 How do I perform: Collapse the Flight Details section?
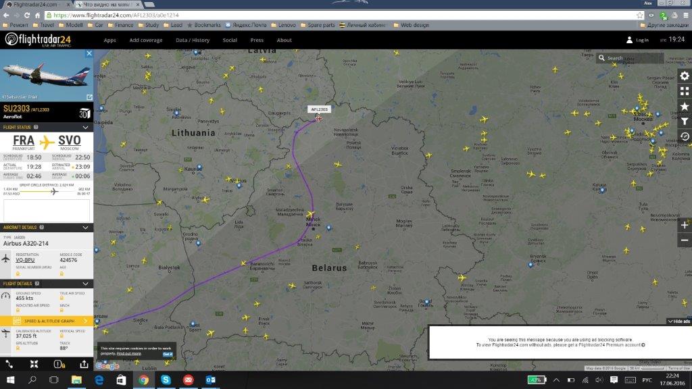(85, 284)
